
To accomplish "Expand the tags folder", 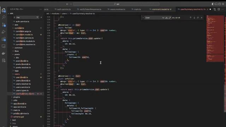I will coord(17,71).
